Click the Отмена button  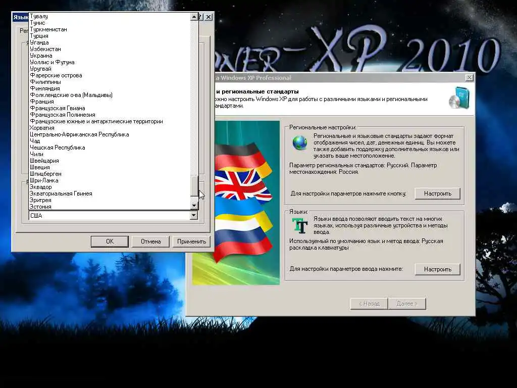[x=150, y=241]
